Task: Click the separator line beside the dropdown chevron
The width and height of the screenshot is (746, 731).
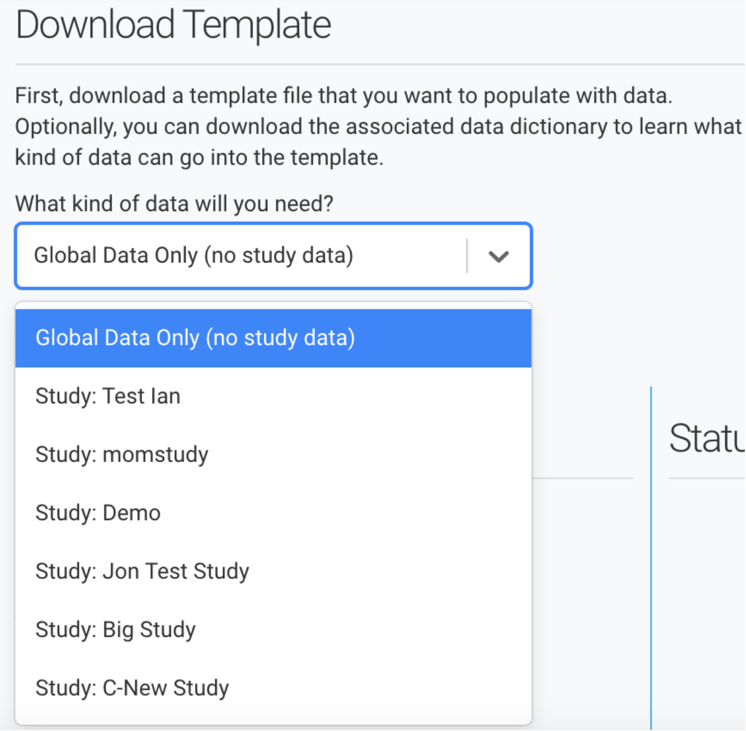Action: (x=467, y=256)
